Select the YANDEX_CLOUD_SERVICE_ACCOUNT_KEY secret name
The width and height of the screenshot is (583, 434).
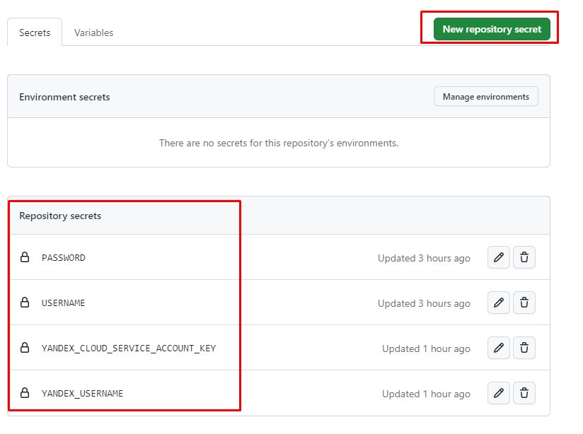pyautogui.click(x=129, y=348)
